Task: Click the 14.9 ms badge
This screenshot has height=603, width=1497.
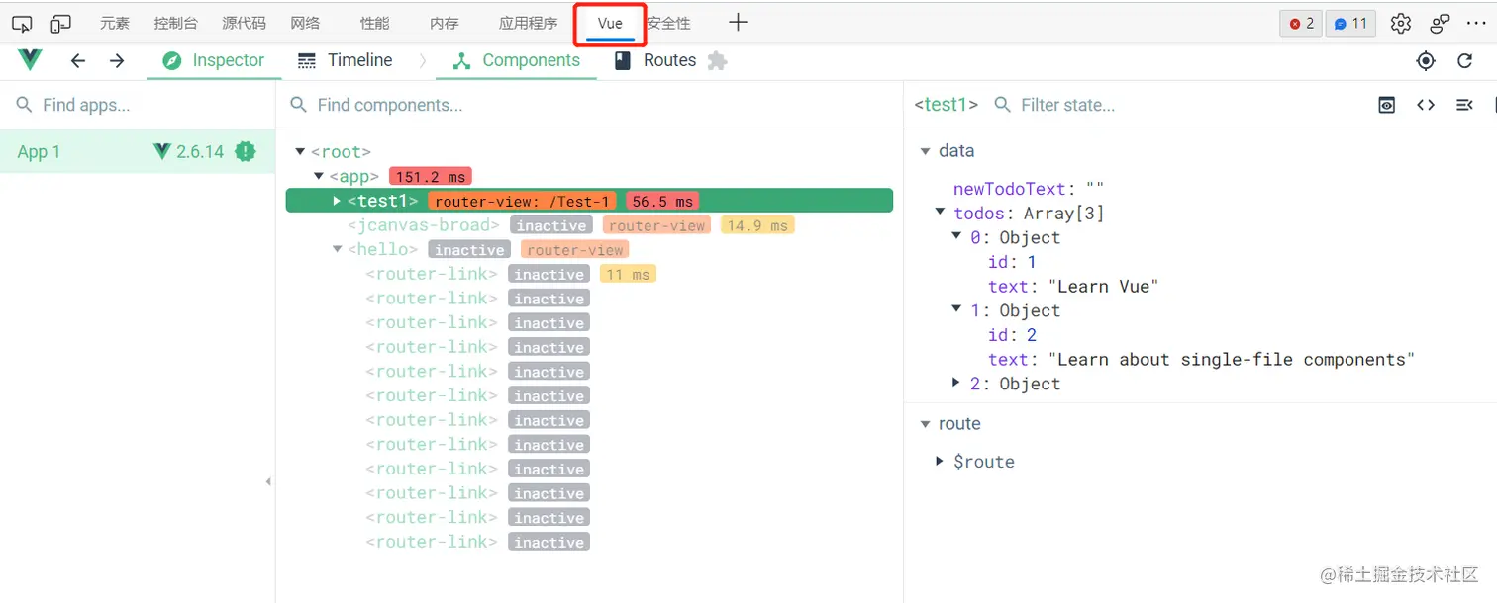Action: click(x=757, y=226)
